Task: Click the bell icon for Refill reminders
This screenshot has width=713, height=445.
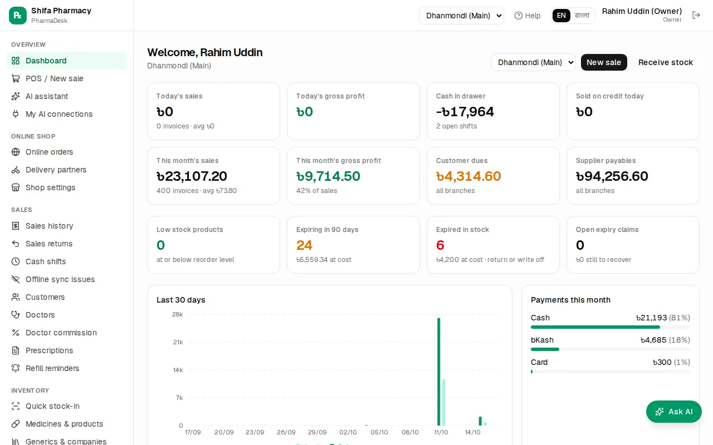Action: tap(16, 368)
